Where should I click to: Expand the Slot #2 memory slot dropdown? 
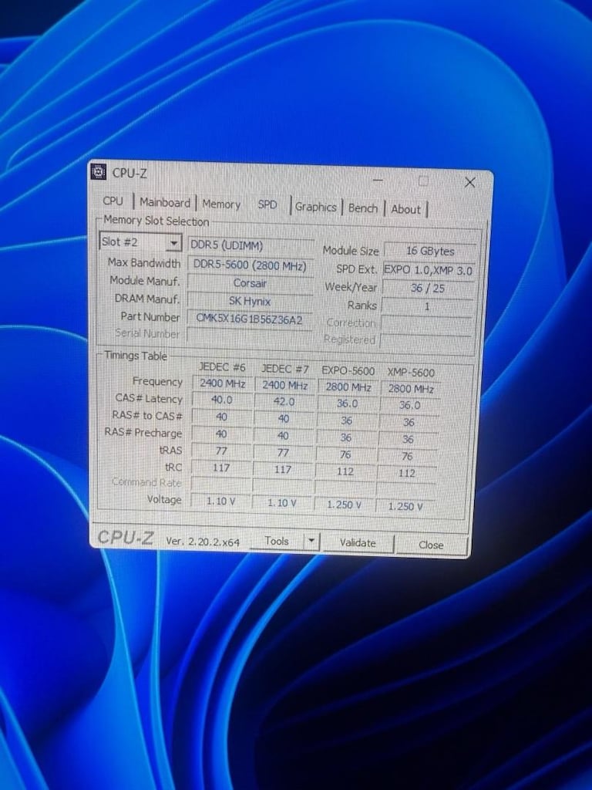[173, 243]
